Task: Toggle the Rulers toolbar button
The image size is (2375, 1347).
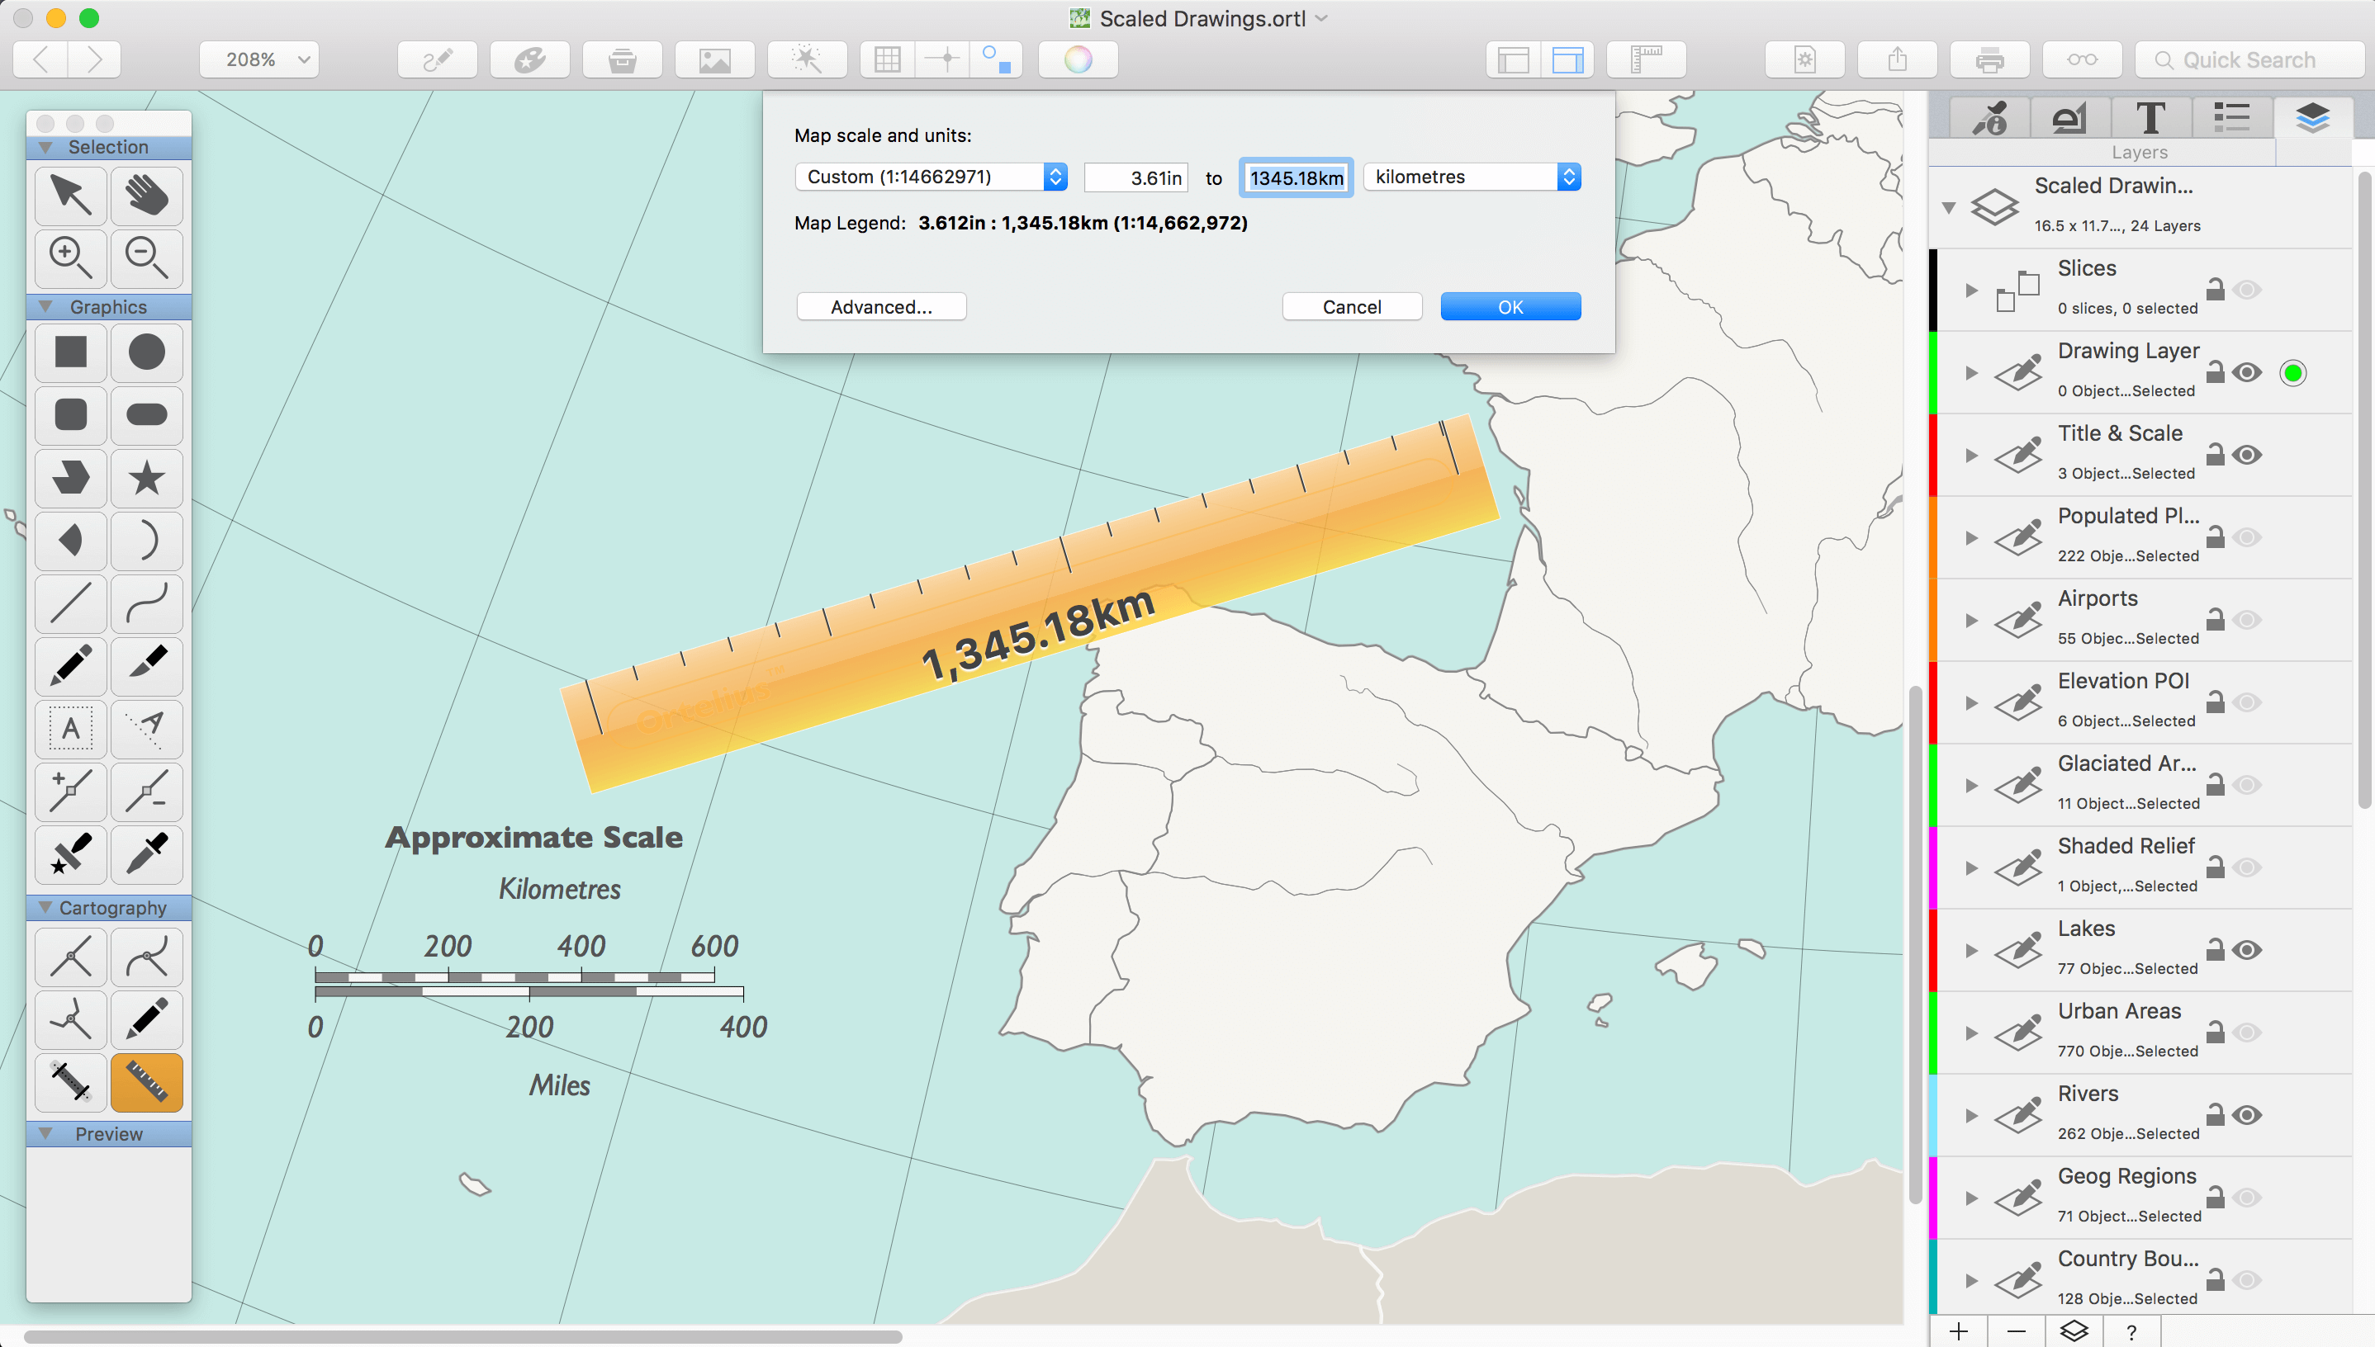Action: (1646, 60)
